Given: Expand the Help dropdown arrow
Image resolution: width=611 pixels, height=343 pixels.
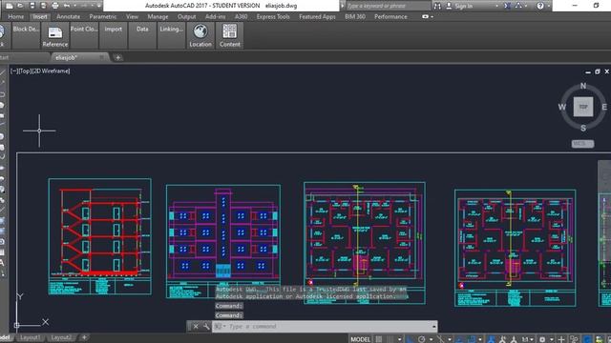Looking at the screenshot, I should [549, 6].
